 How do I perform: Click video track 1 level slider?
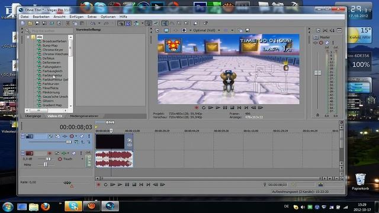coord(69,142)
